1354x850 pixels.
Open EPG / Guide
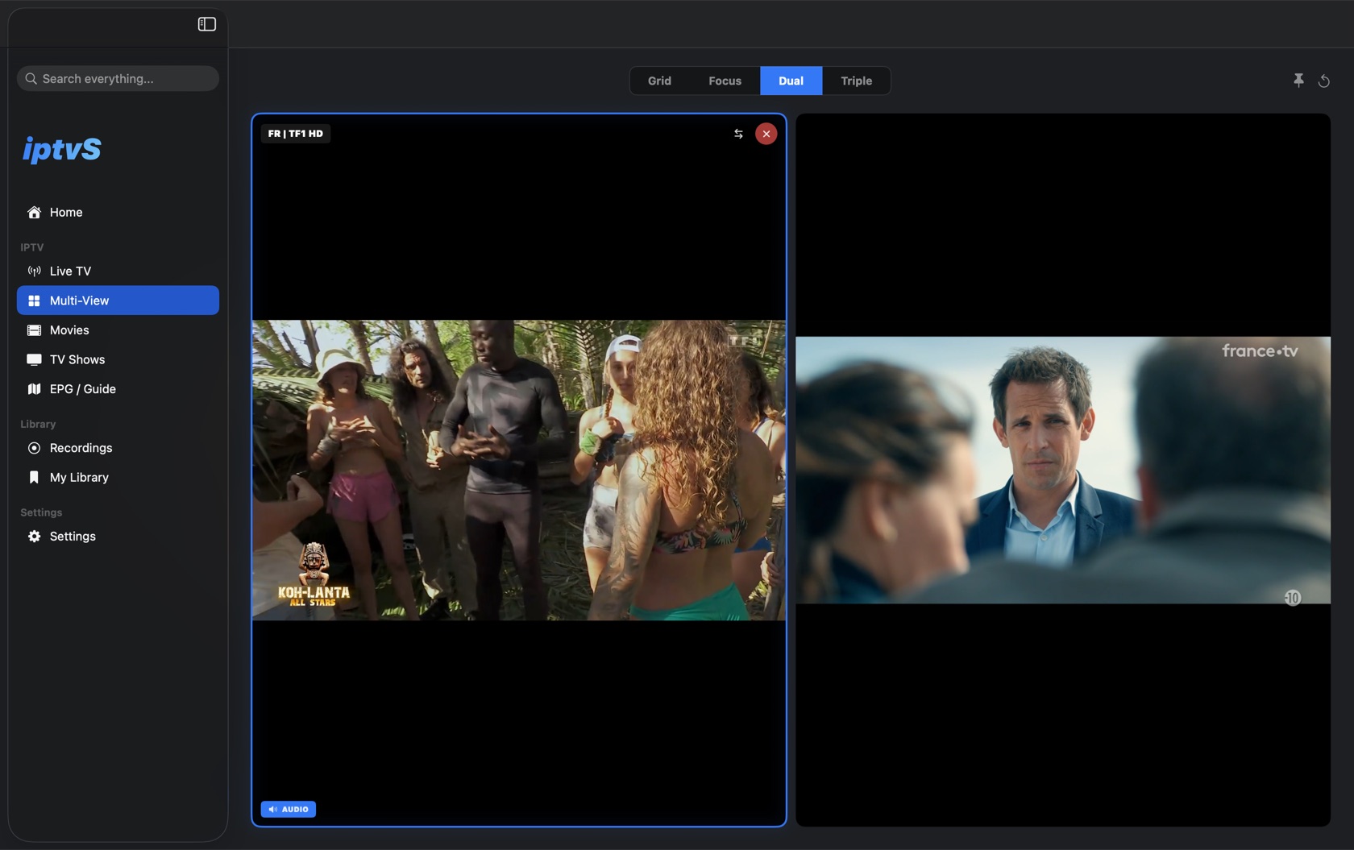click(118, 389)
